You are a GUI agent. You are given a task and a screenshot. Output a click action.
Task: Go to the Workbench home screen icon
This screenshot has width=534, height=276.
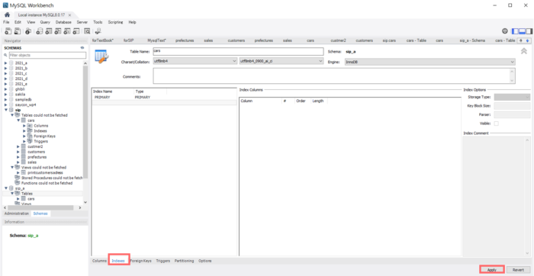tap(7, 15)
